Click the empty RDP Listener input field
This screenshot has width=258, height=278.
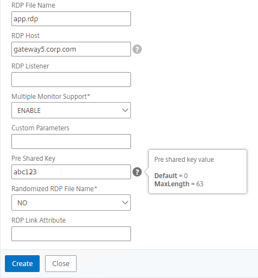pos(71,80)
